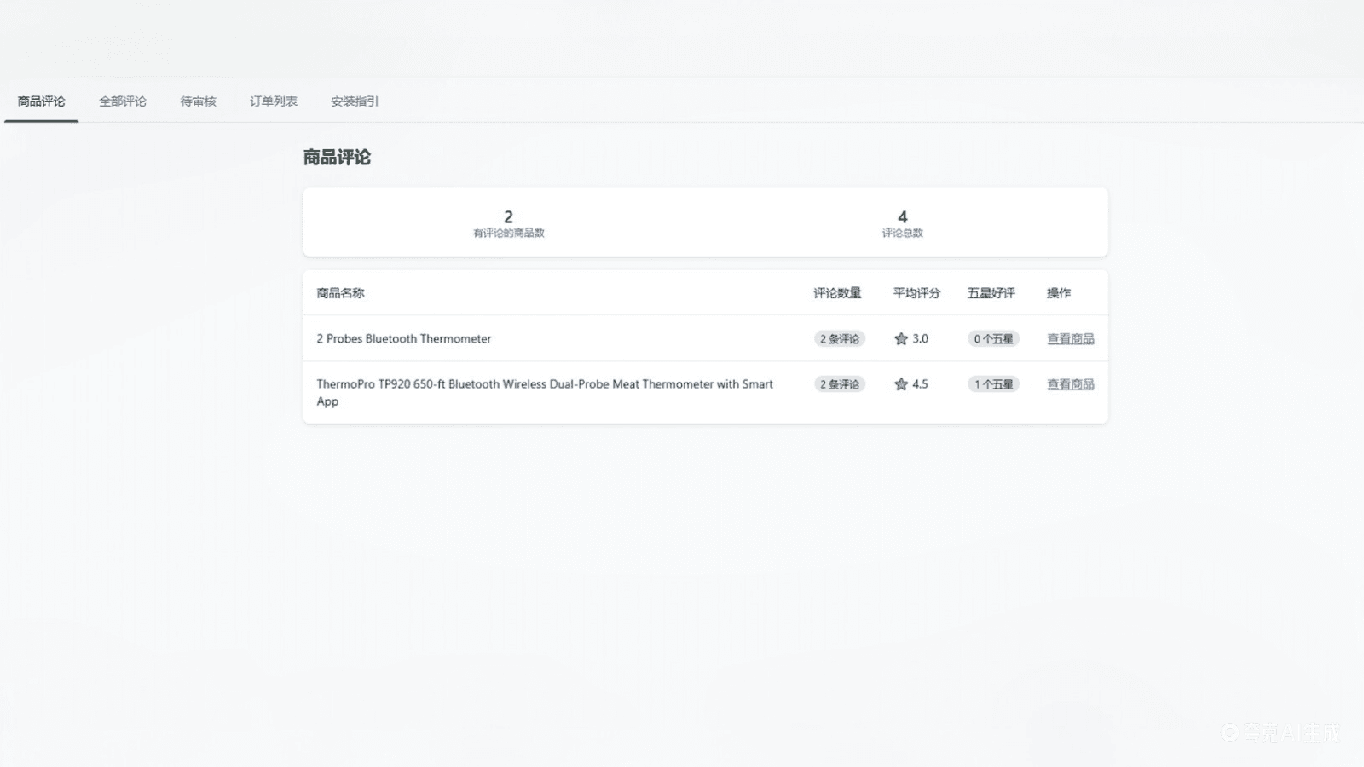Screen dimensions: 1364x767
Task: Click 2 条评论 badge for 2 Probes Thermometer
Action: [x=840, y=339]
